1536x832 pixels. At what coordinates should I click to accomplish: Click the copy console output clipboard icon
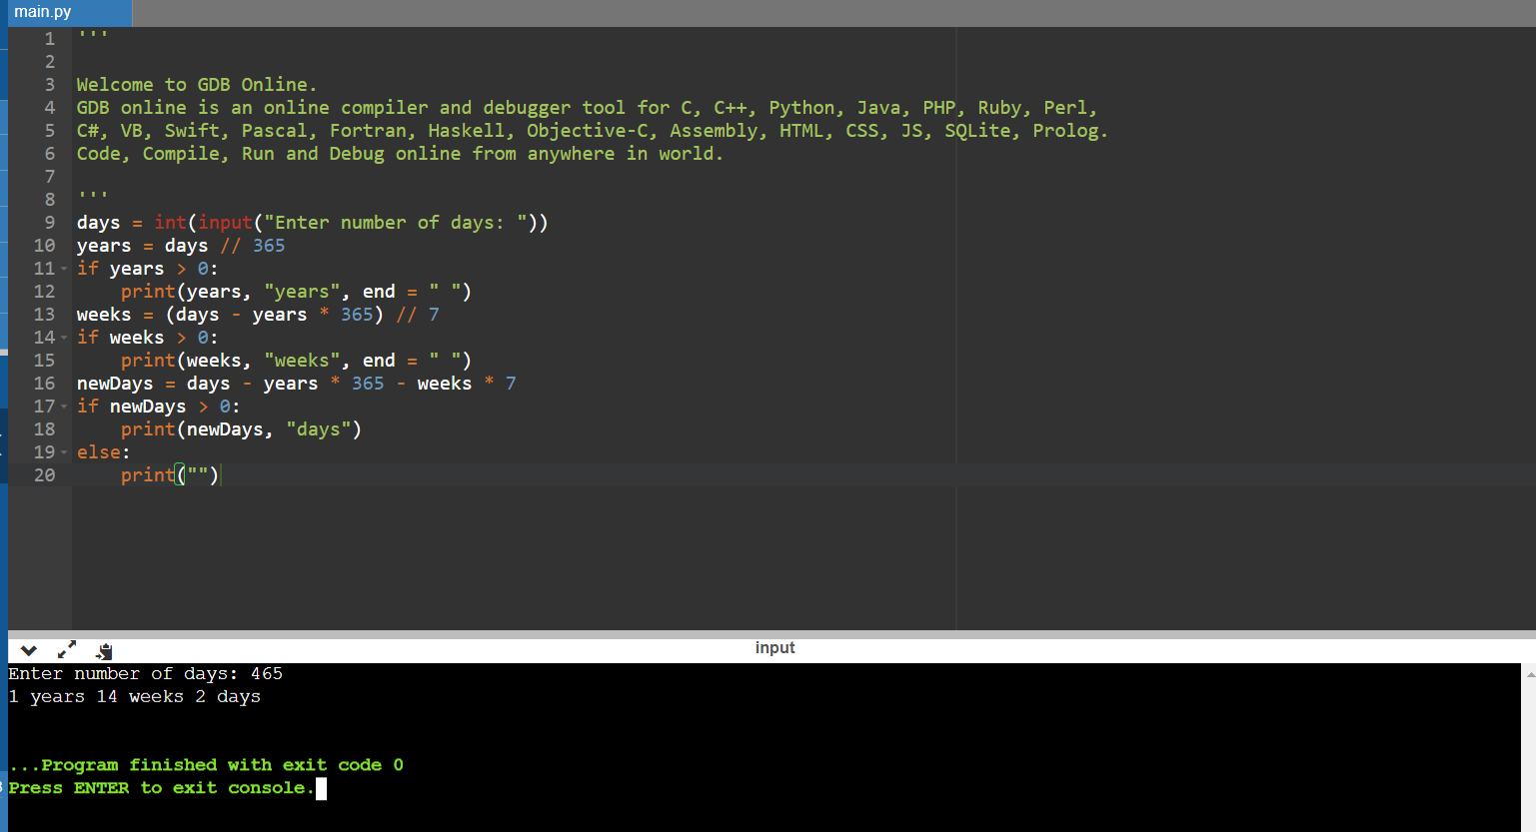point(104,651)
